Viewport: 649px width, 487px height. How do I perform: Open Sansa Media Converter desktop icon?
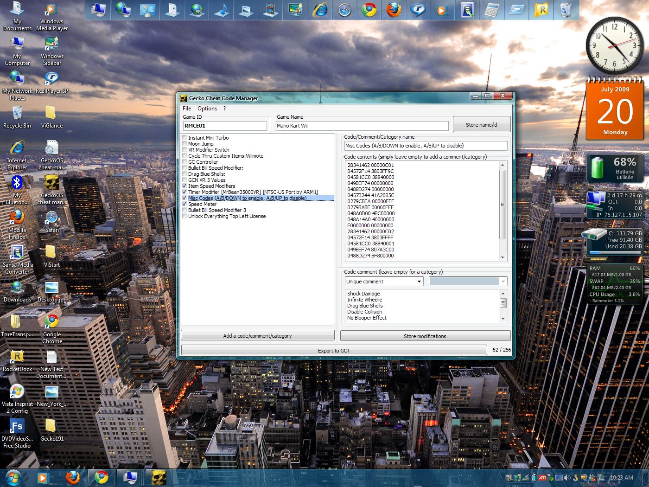click(x=17, y=260)
